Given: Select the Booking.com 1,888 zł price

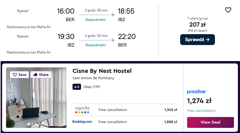Looking at the screenshot, I should [171, 122].
